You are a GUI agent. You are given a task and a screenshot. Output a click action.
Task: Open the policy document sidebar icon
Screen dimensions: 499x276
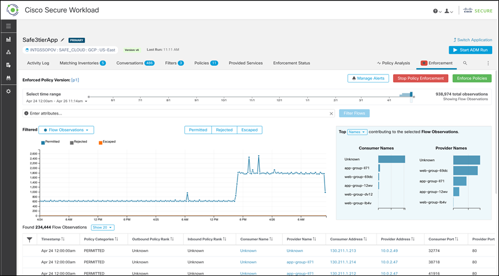(9, 65)
